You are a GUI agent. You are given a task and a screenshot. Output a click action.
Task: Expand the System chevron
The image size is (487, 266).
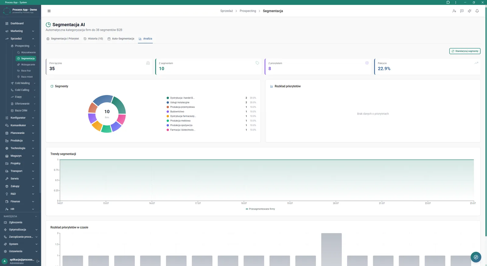pyautogui.click(x=37, y=244)
